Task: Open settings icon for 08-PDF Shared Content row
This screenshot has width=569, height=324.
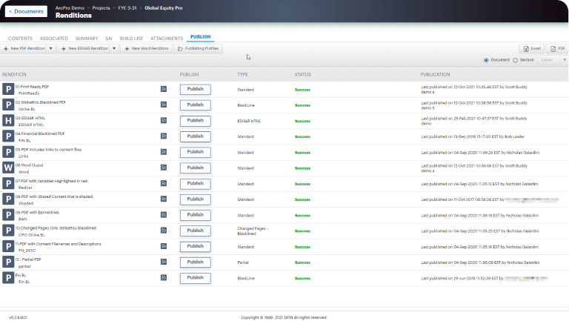Action: click(x=164, y=199)
